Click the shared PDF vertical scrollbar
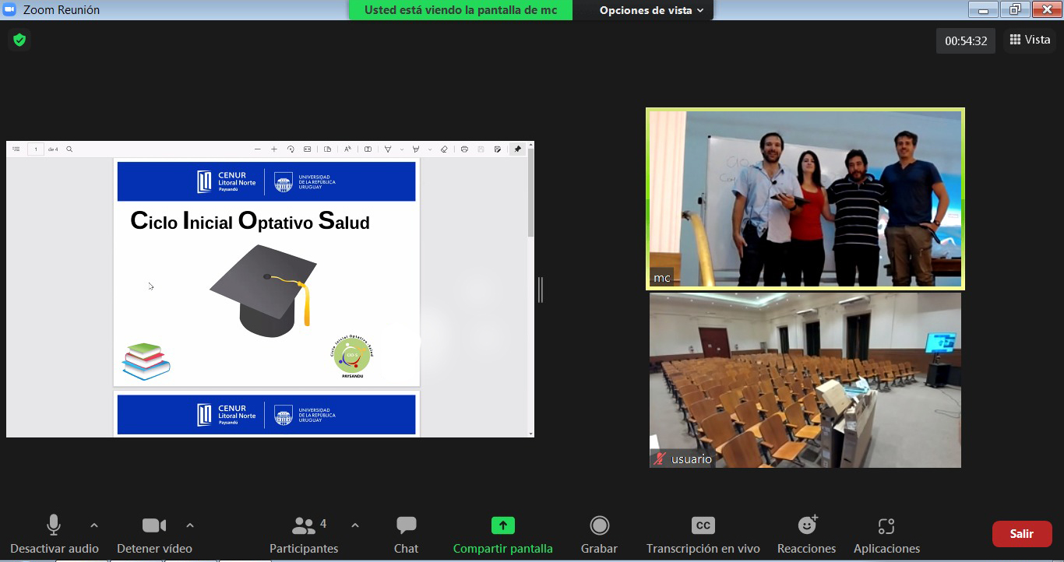The height and width of the screenshot is (562, 1064). [x=531, y=195]
